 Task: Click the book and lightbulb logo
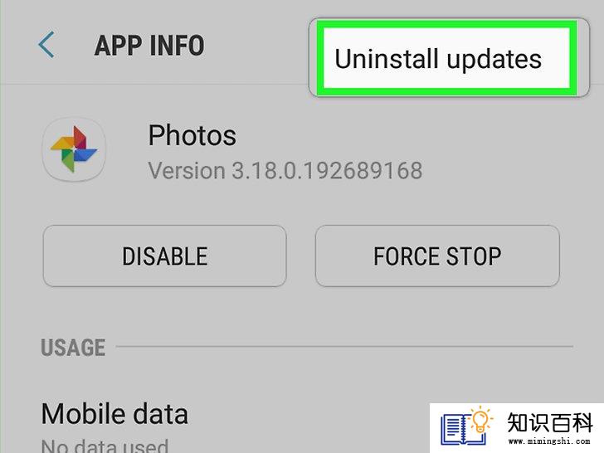point(466,426)
